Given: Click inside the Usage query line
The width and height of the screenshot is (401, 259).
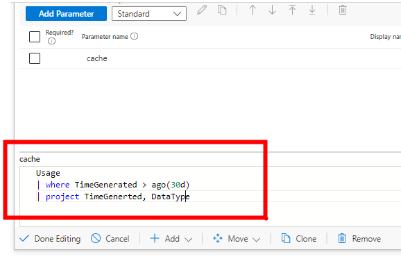Looking at the screenshot, I should pyautogui.click(x=48, y=173).
